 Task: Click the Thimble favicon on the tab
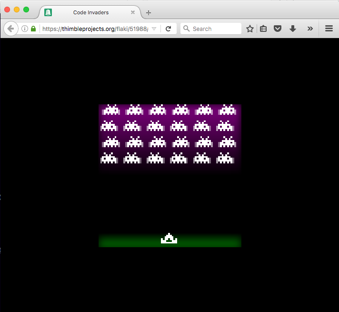coord(48,12)
